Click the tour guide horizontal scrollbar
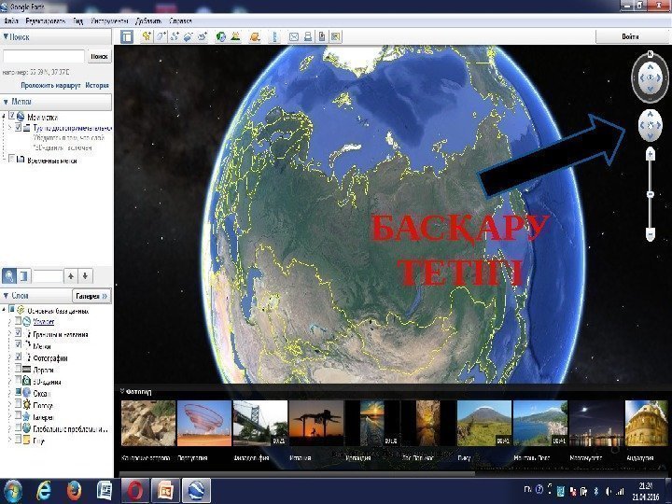672x504 pixels. [x=297, y=474]
